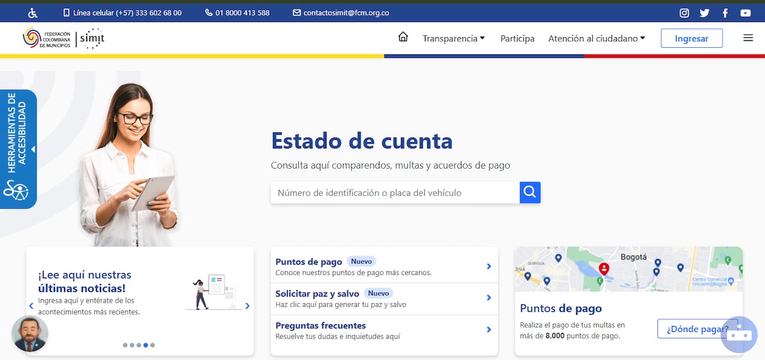Click the blue search magnifier icon
Image resolution: width=765 pixels, height=360 pixels.
pyautogui.click(x=530, y=192)
